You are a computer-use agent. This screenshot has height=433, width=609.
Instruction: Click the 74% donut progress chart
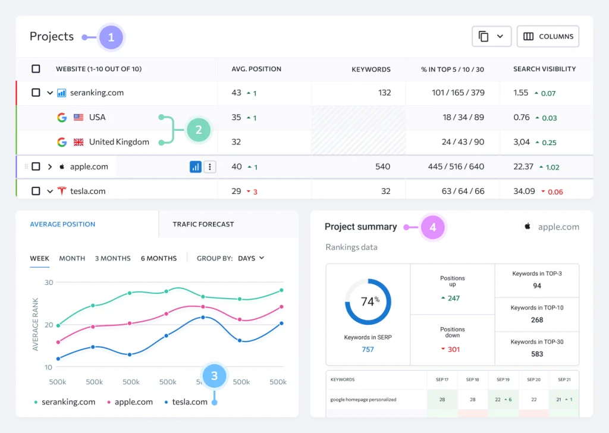pos(368,302)
